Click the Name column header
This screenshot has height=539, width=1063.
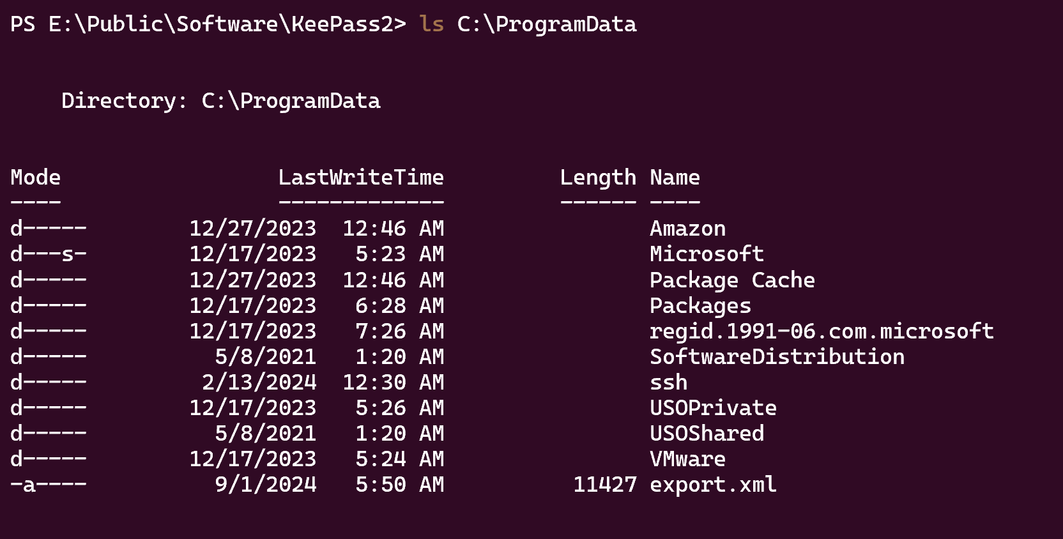(675, 178)
